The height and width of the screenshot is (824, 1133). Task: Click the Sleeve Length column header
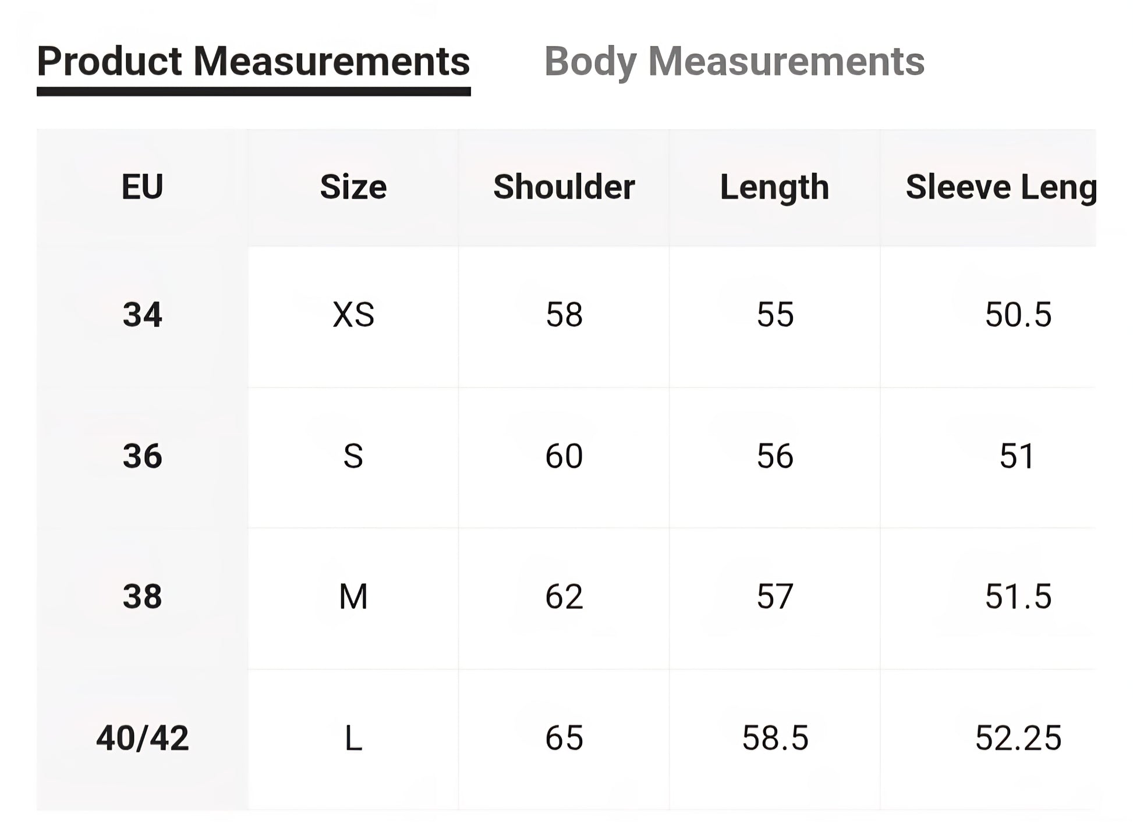tap(1000, 187)
